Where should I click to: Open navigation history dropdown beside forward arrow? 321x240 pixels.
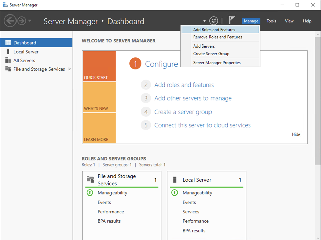pyautogui.click(x=30, y=21)
